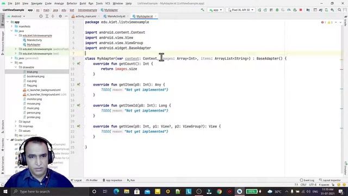
Task: Switch to the activity_main.xml tab
Action: pyautogui.click(x=85, y=16)
